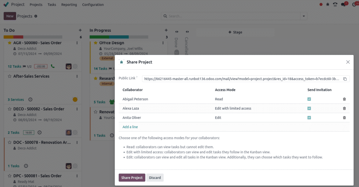The width and height of the screenshot is (359, 187).
Task: Open the kebab menu of DECO - S00082
Action: click(x=77, y=109)
